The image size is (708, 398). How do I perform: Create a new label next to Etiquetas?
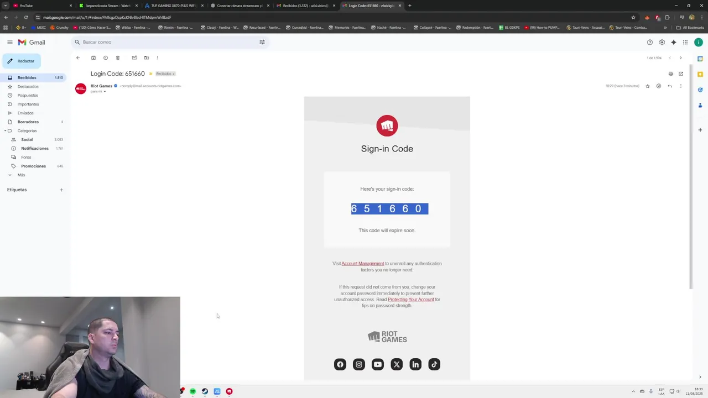(61, 190)
